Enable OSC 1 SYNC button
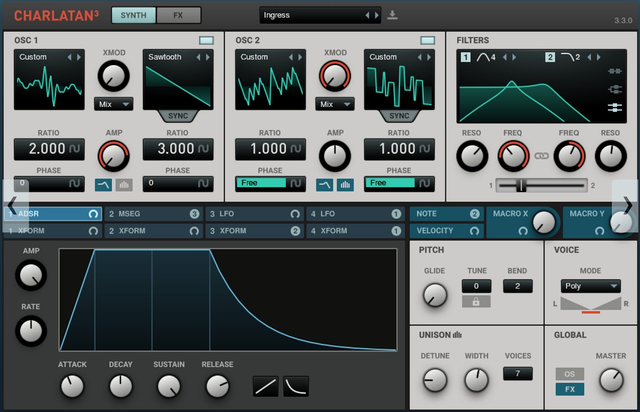 click(x=178, y=116)
